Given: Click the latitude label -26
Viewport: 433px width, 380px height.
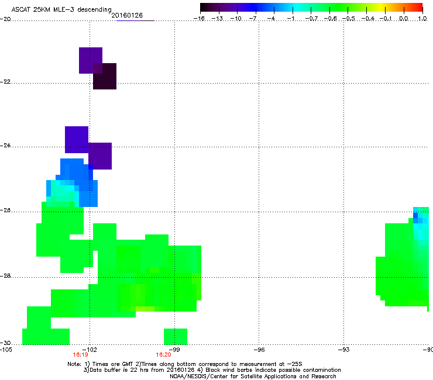Looking at the screenshot, I should (x=5, y=210).
